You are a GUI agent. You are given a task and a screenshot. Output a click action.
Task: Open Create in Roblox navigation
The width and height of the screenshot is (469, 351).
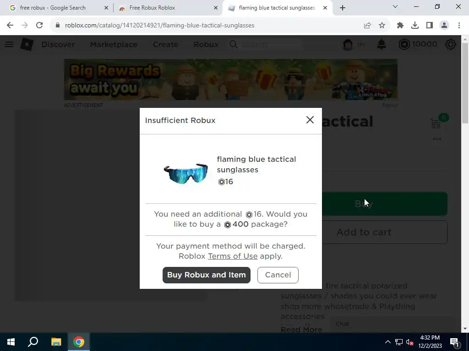pyautogui.click(x=165, y=44)
